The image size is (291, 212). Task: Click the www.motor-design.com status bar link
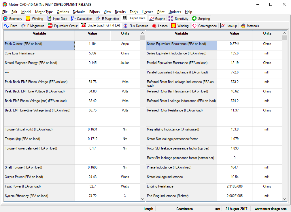tap(271, 209)
